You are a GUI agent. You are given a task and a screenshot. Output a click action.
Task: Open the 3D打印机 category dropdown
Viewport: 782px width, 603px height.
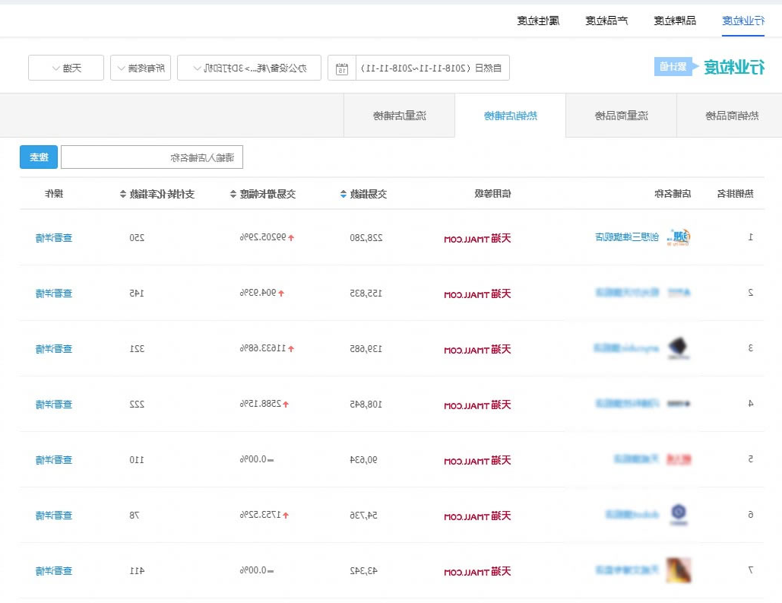tap(249, 68)
